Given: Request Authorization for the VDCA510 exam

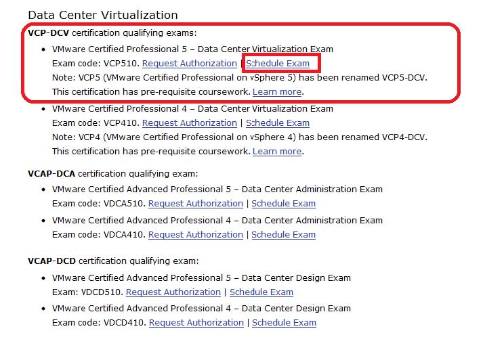Looking at the screenshot, I should coord(196,204).
